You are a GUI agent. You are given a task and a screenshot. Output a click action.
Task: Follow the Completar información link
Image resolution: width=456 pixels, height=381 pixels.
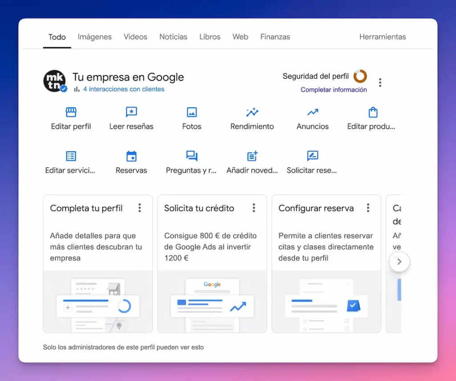(334, 89)
